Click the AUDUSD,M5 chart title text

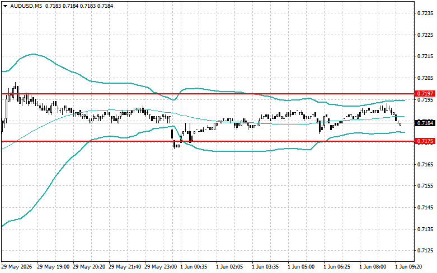click(26, 6)
